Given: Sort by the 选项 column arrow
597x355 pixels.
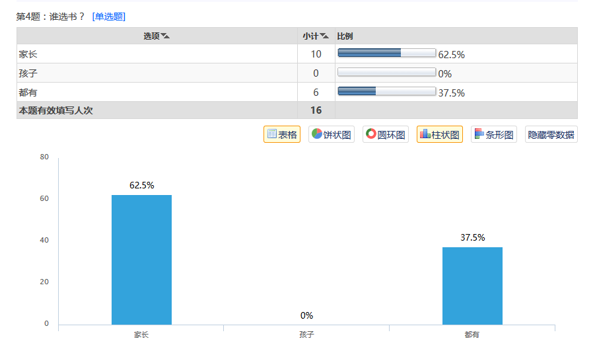Looking at the screenshot, I should 165,36.
